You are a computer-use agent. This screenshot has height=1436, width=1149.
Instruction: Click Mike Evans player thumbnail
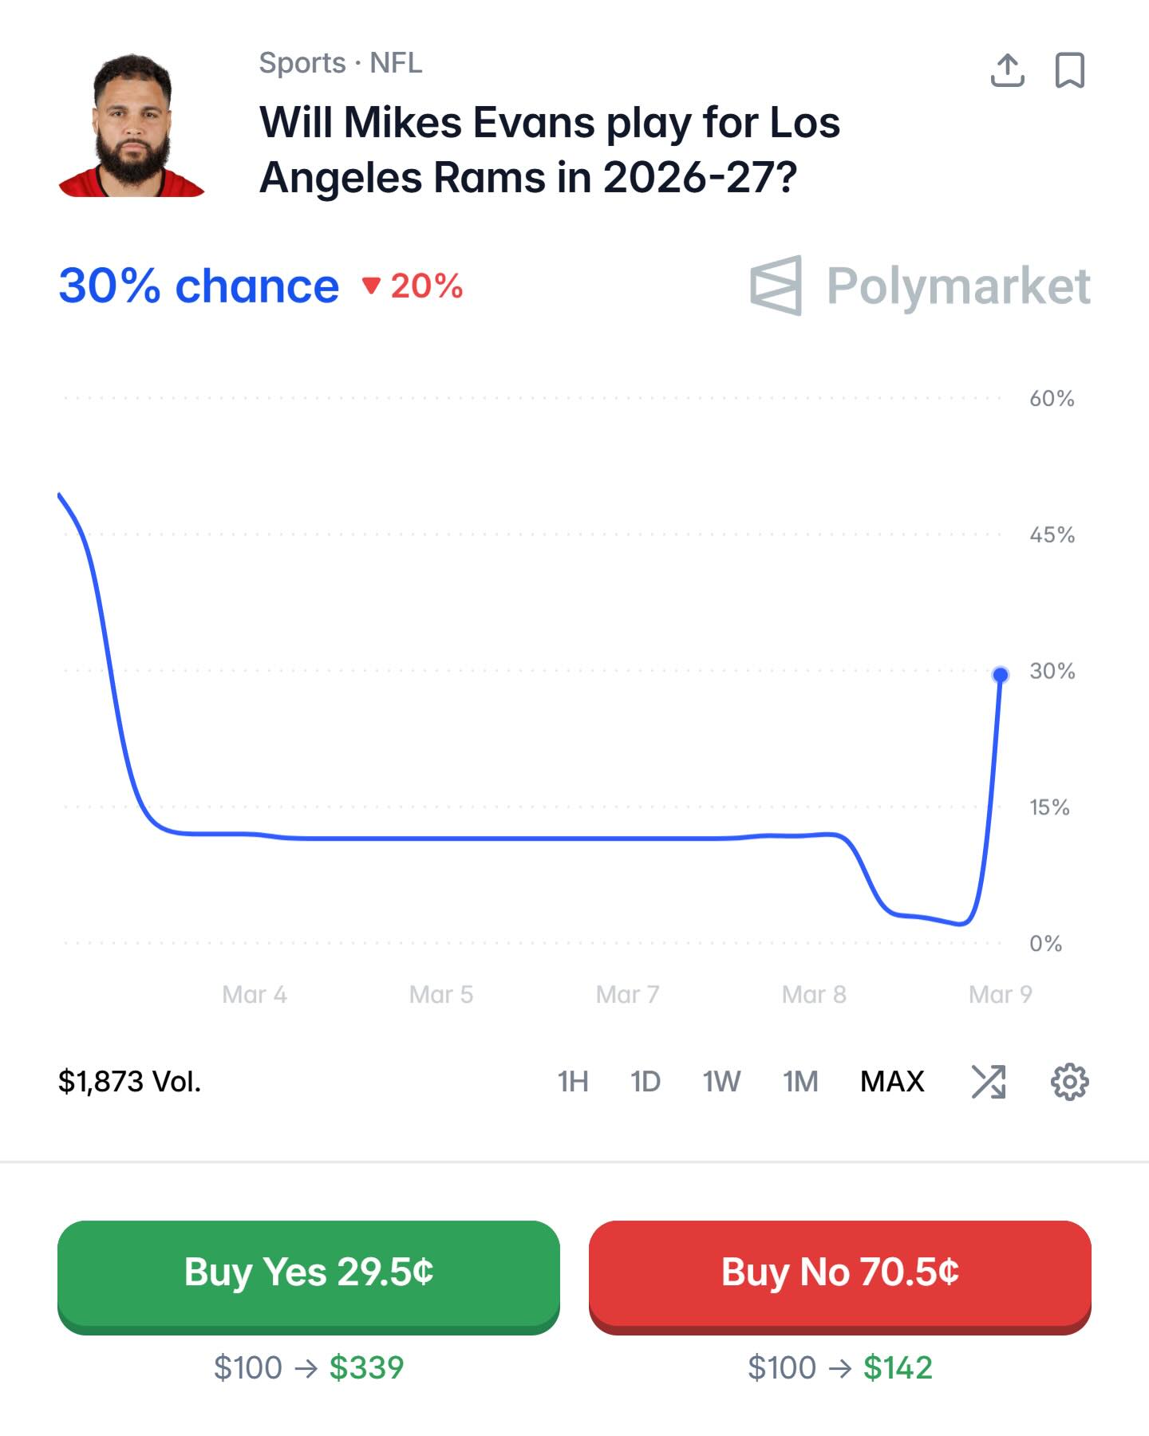point(132,125)
